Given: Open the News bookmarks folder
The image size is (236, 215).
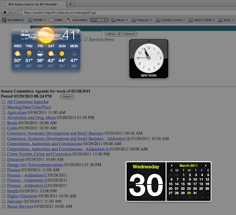Looking at the screenshot, I should [119, 20].
